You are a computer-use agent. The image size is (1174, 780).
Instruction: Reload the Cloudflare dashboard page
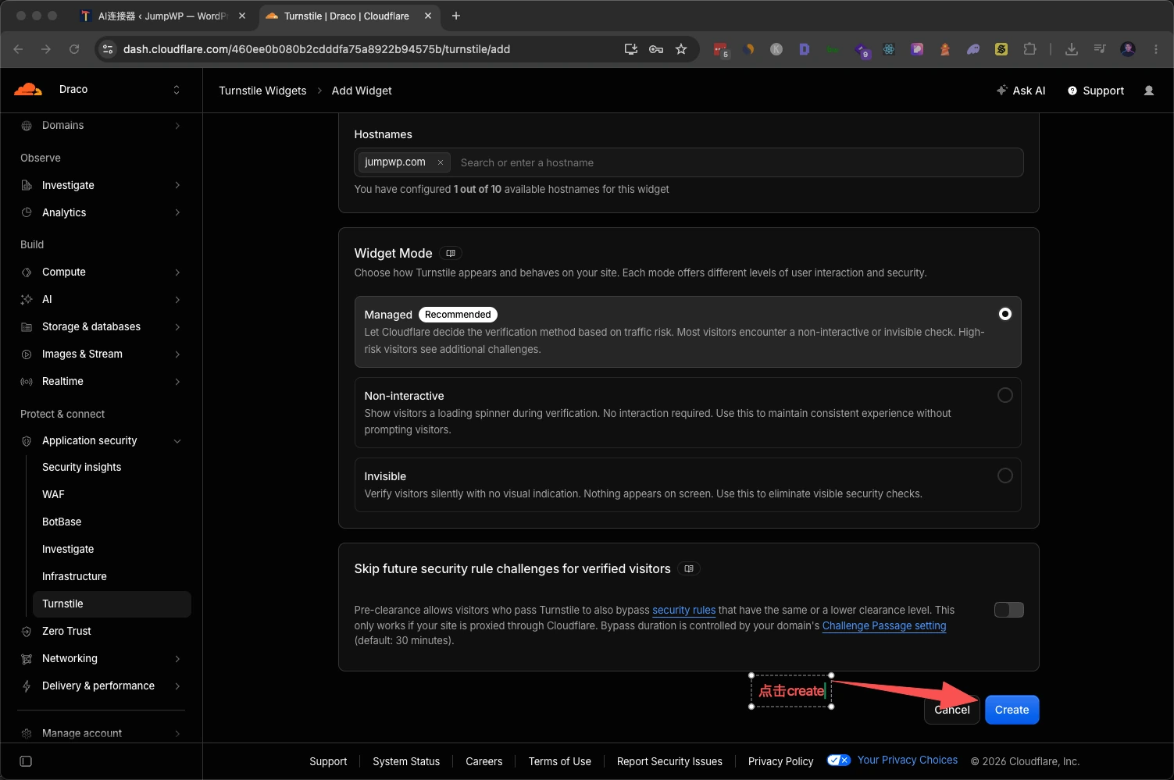pyautogui.click(x=74, y=49)
